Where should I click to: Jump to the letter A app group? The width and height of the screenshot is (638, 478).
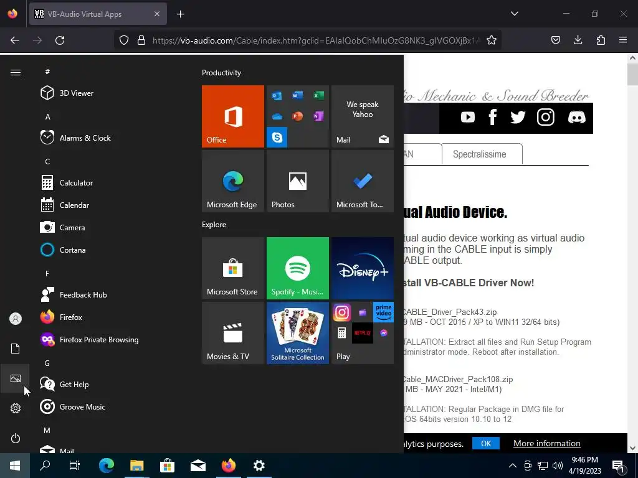(47, 116)
